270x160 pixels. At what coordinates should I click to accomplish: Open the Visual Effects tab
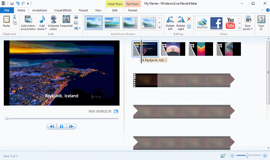(63, 10)
